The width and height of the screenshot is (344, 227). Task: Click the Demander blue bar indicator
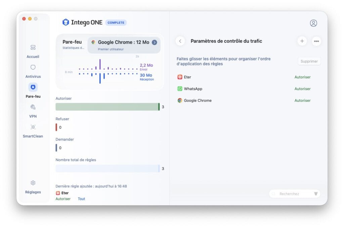pyautogui.click(x=56, y=148)
